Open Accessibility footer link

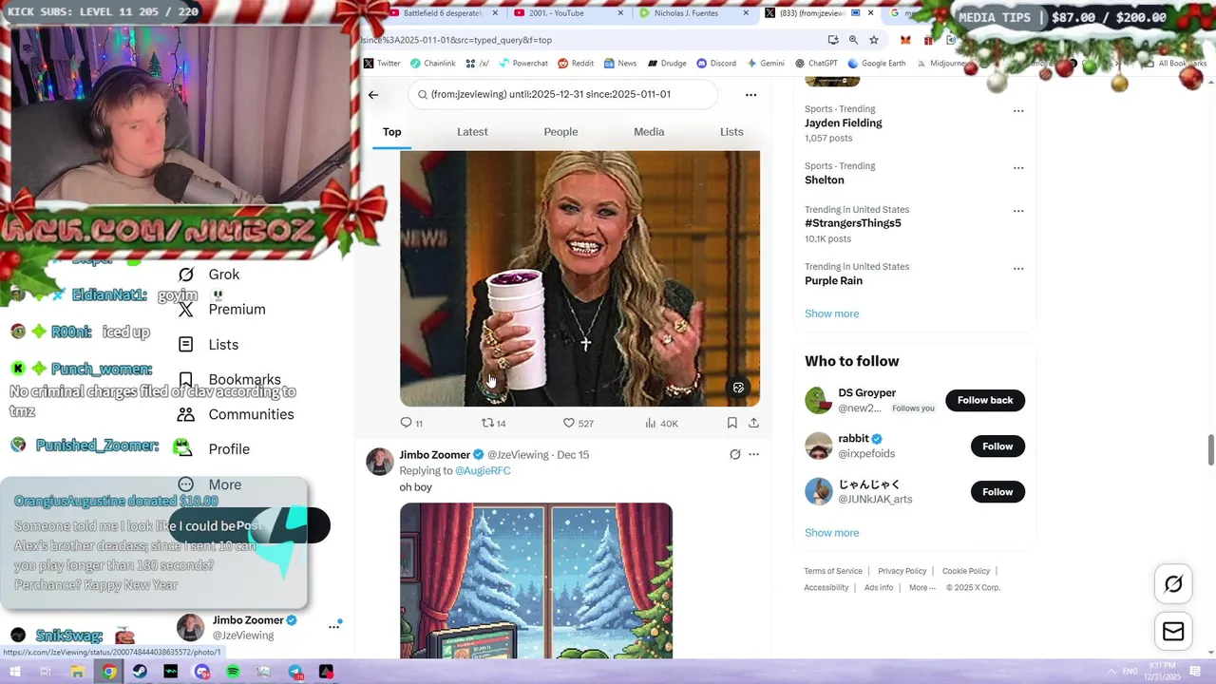tap(826, 587)
